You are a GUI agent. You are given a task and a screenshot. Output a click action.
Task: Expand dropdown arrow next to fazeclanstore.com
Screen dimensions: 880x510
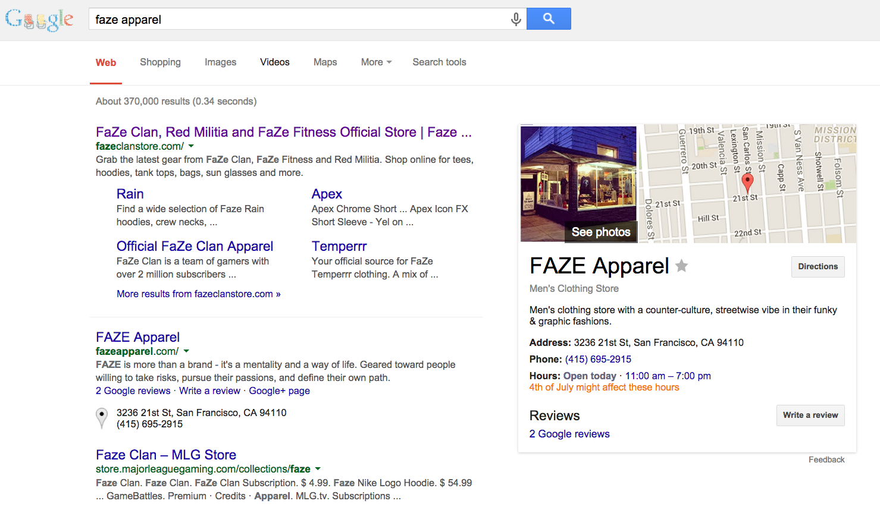[191, 146]
